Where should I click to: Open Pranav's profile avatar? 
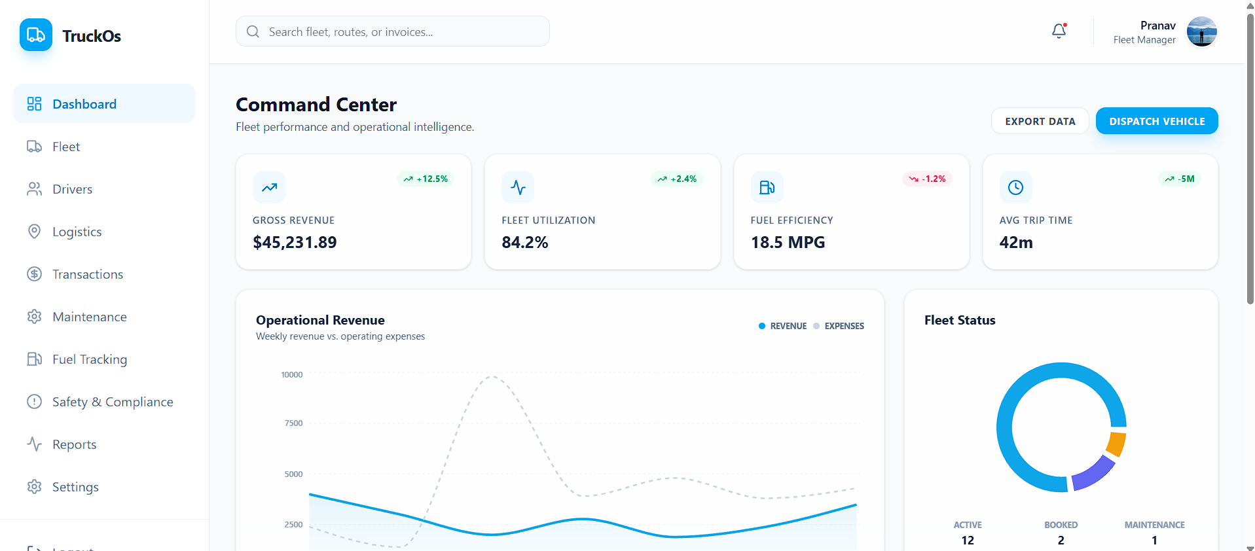pyautogui.click(x=1201, y=31)
